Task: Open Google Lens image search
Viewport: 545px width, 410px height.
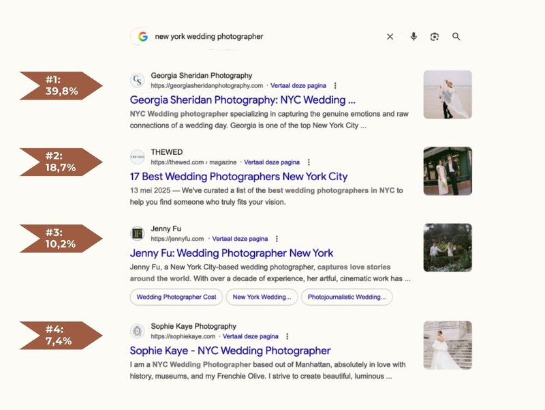Action: tap(435, 37)
